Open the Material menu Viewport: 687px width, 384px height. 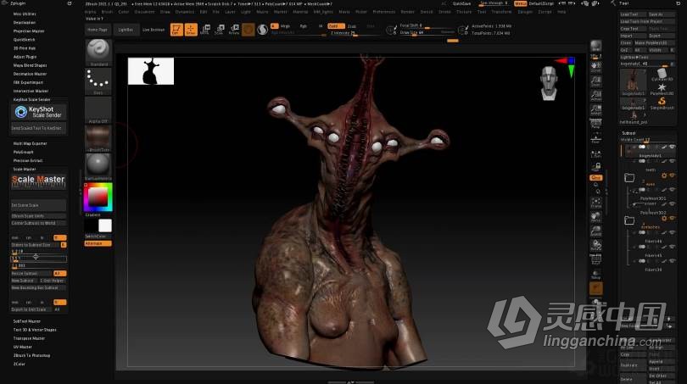click(x=300, y=12)
